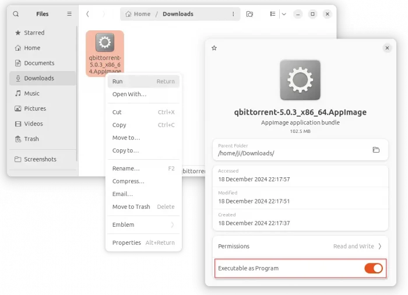Click qbittorrent-5.0.3_x86_64.AppImage title in Properties
The height and width of the screenshot is (295, 408).
click(x=300, y=112)
